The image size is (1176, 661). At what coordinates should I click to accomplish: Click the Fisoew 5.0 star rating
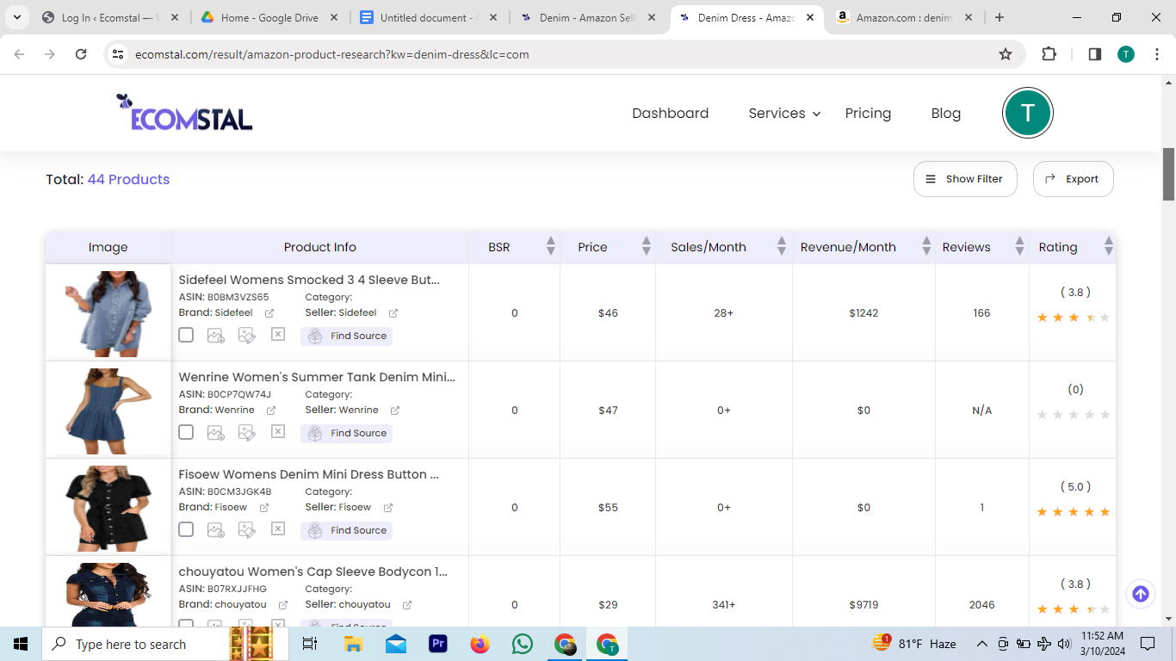click(x=1074, y=512)
